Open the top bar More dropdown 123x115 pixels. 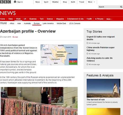92,2
